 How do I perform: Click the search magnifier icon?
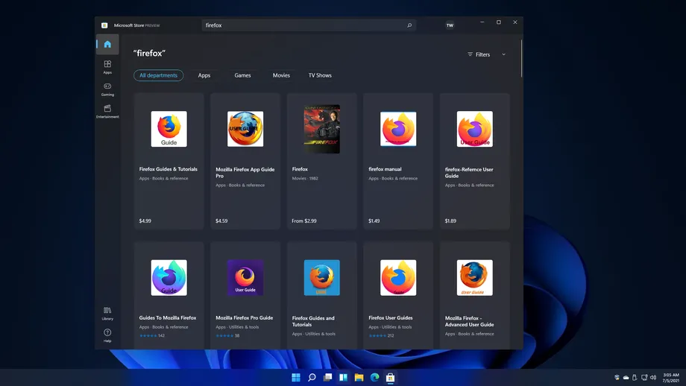pyautogui.click(x=409, y=25)
